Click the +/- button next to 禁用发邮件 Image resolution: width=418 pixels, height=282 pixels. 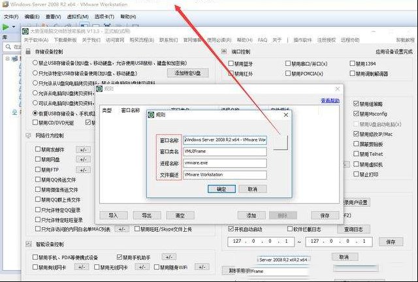point(83,149)
